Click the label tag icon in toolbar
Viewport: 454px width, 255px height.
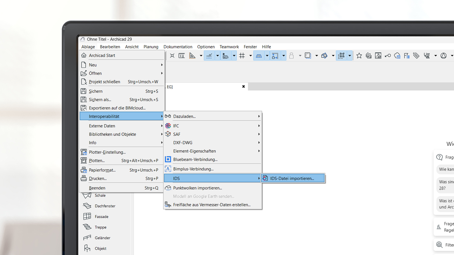click(416, 56)
